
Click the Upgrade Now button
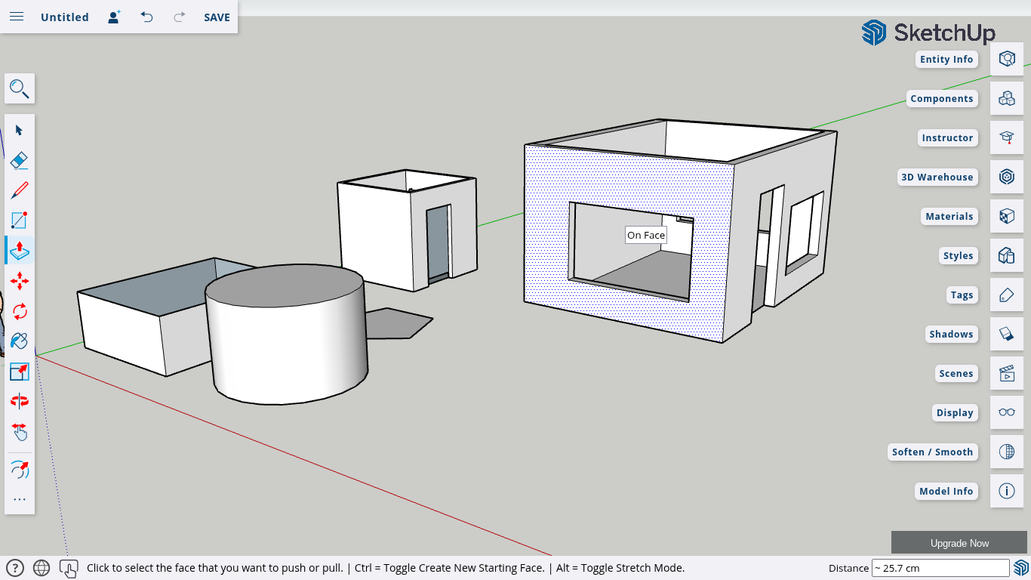pyautogui.click(x=959, y=543)
